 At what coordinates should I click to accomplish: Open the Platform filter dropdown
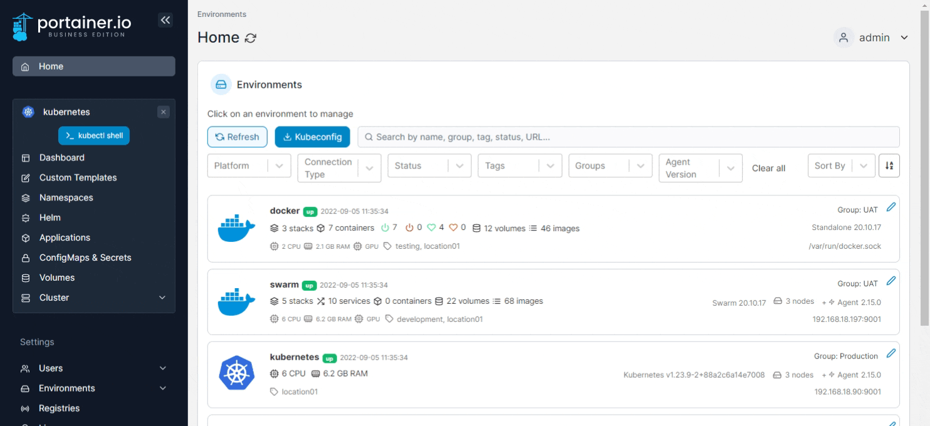[x=249, y=166]
